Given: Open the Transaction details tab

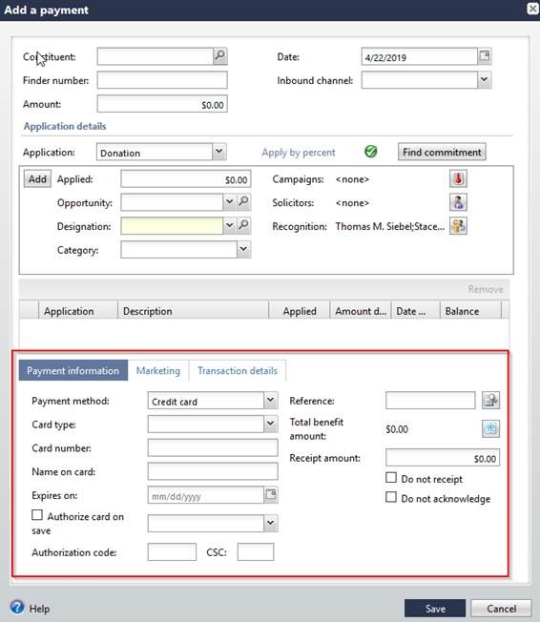Looking at the screenshot, I should [238, 370].
